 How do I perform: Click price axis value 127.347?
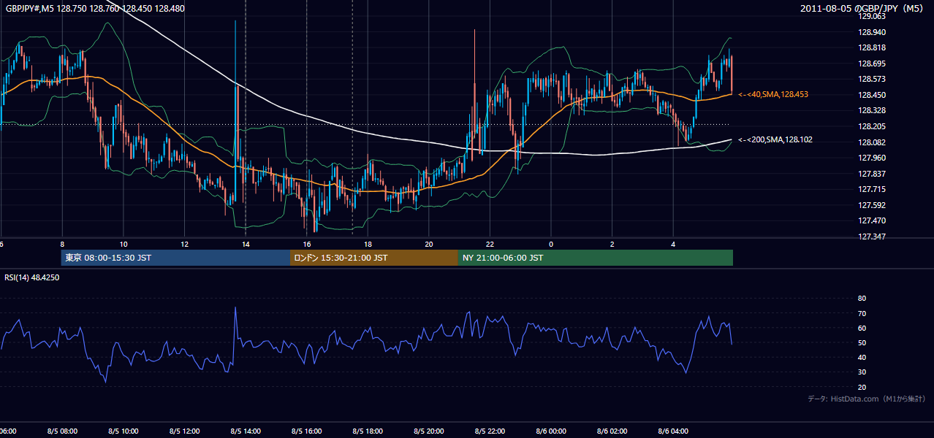coord(872,237)
